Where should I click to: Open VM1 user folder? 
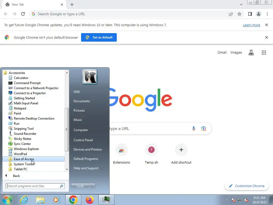tap(77, 92)
